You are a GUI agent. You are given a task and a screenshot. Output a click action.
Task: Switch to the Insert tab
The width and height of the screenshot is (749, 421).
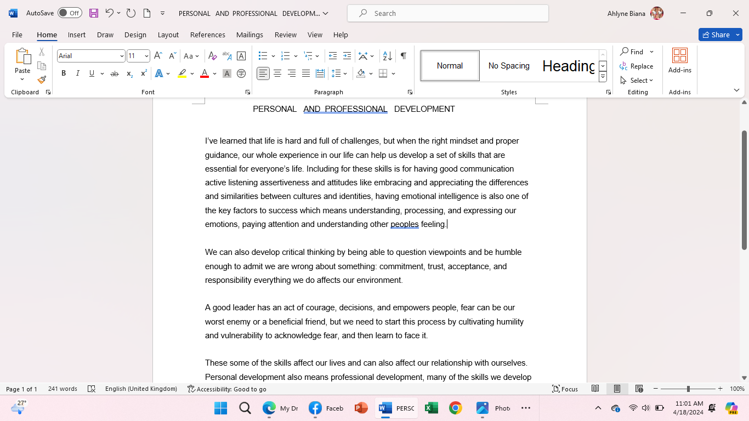[77, 35]
